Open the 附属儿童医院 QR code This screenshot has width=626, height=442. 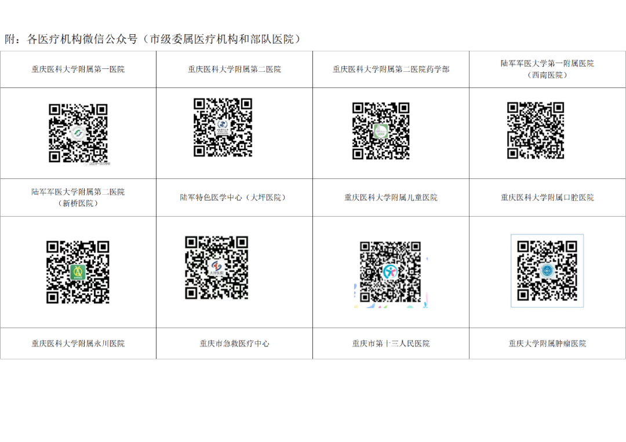coord(390,271)
